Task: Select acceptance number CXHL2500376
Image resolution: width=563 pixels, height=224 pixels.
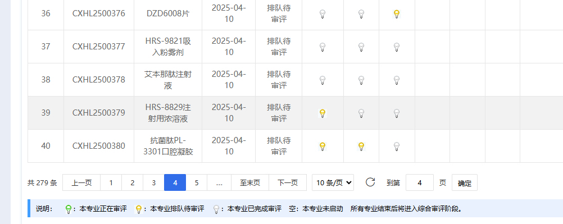Action: (99, 13)
